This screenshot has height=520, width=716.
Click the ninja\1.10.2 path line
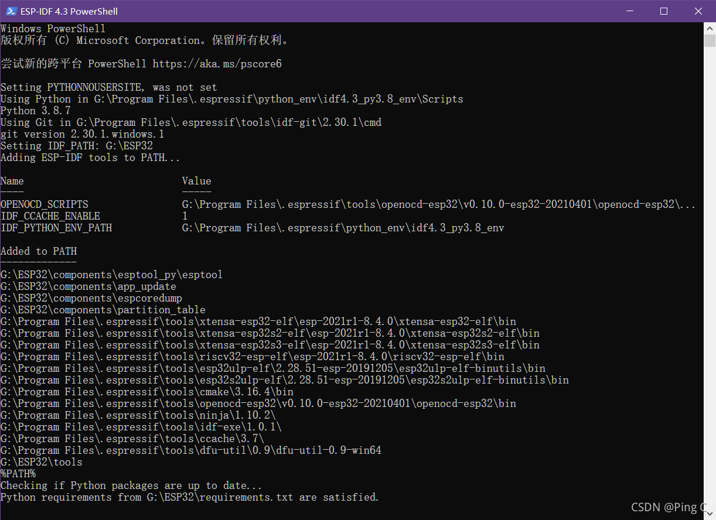click(x=138, y=415)
